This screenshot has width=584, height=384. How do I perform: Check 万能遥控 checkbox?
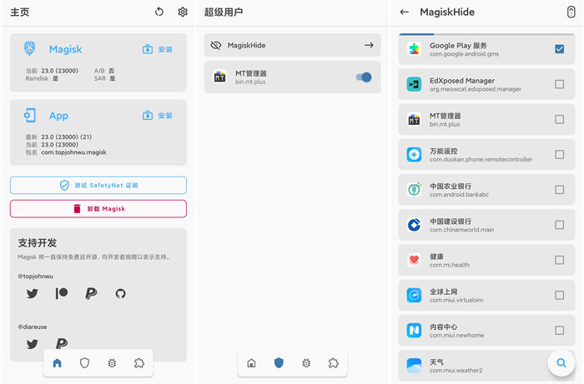click(560, 154)
